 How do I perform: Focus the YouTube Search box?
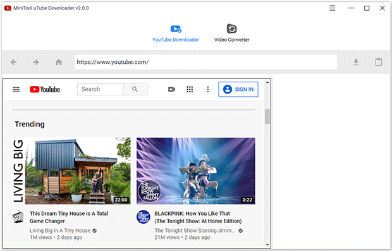pos(101,89)
